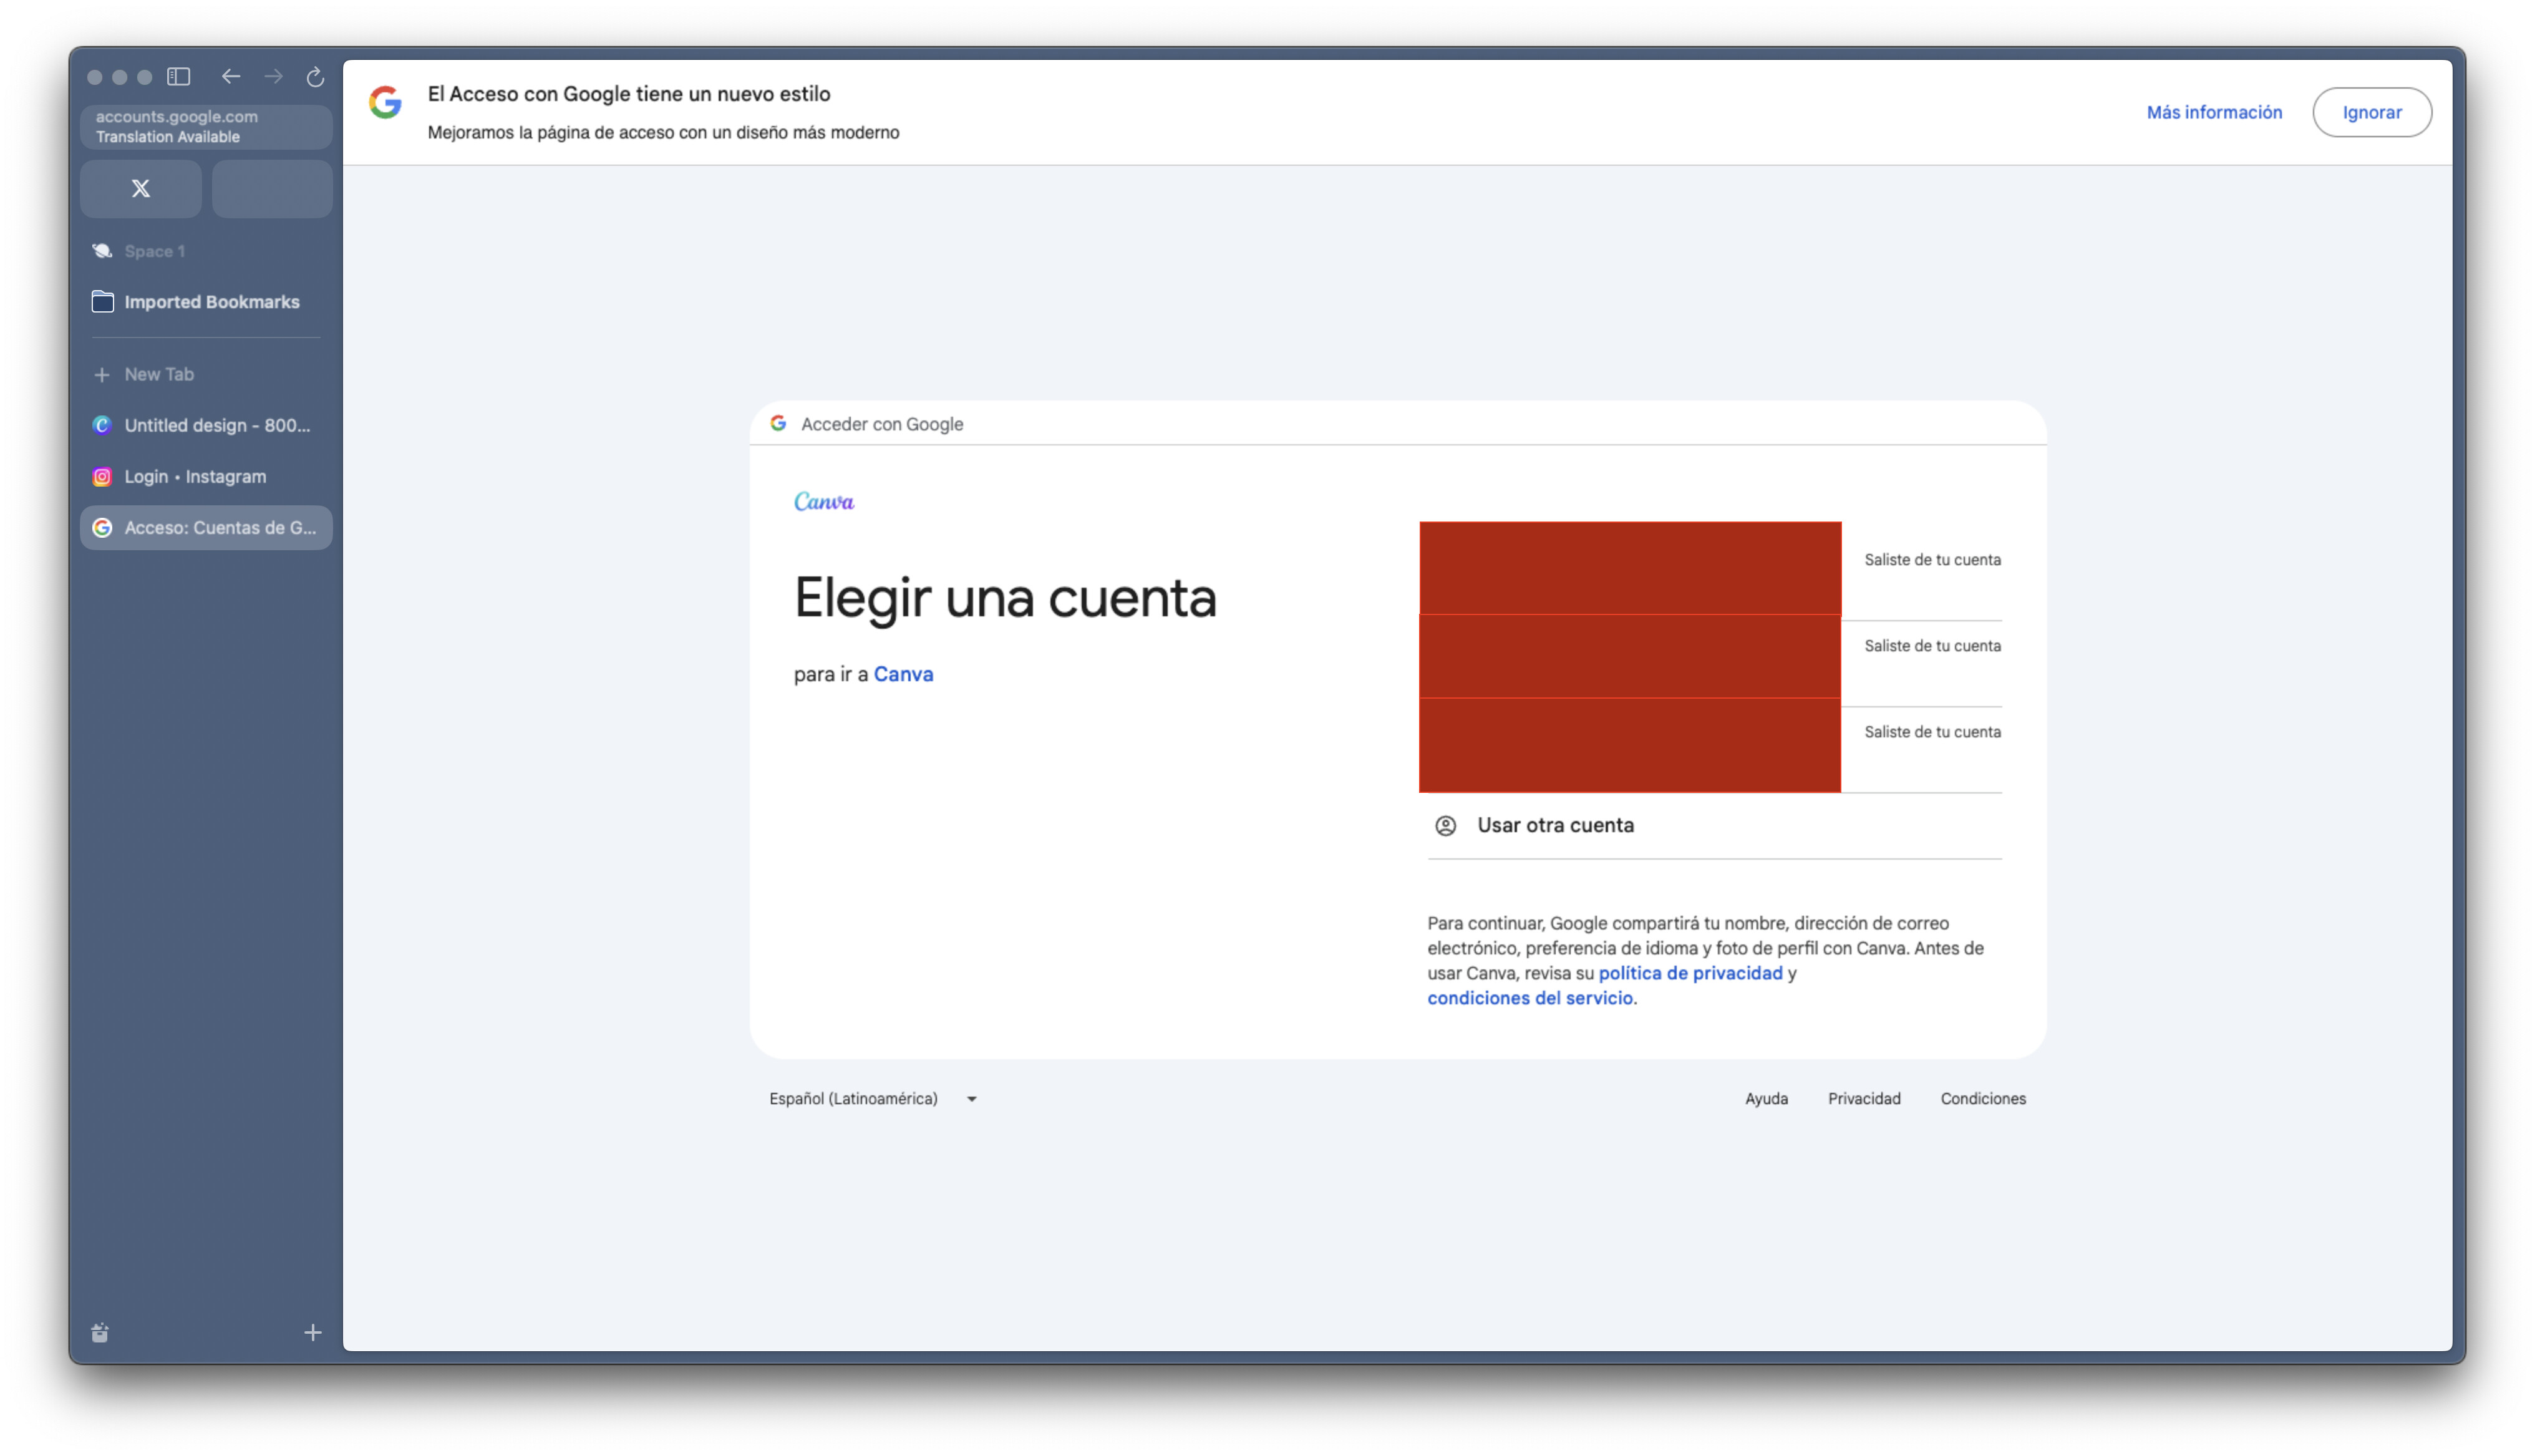The width and height of the screenshot is (2535, 1456).
Task: Click the small Google icon beside Acceder con Google
Action: [778, 424]
